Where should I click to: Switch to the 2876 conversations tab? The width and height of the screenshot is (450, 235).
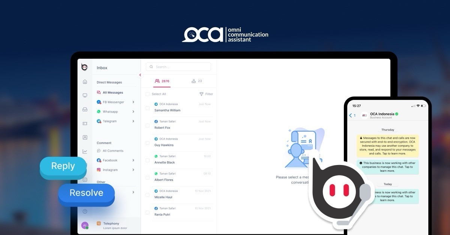coord(162,81)
